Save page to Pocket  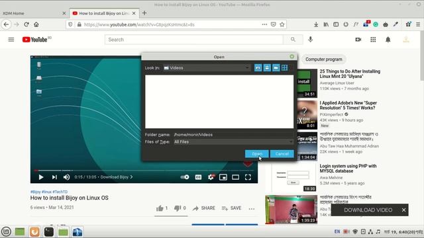pos(274,24)
